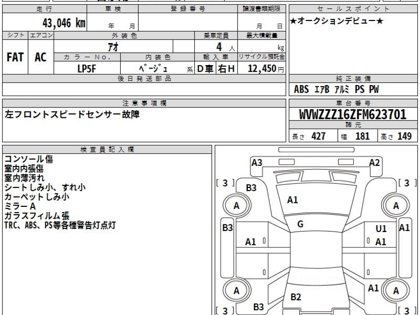
Task: Click the 後日発送部品 header
Action: coord(144,79)
